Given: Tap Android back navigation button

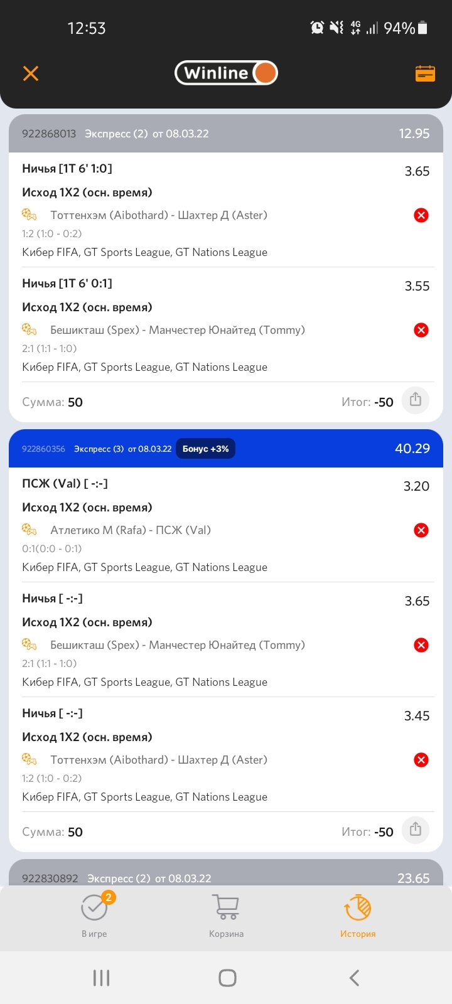Looking at the screenshot, I should 354,978.
